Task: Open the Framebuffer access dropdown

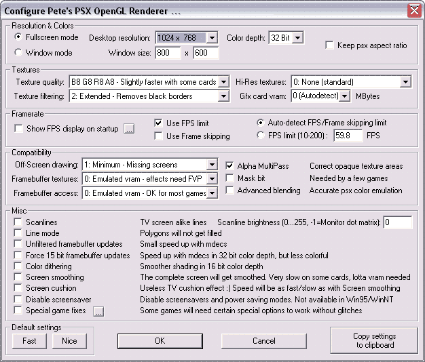Action: (150, 193)
